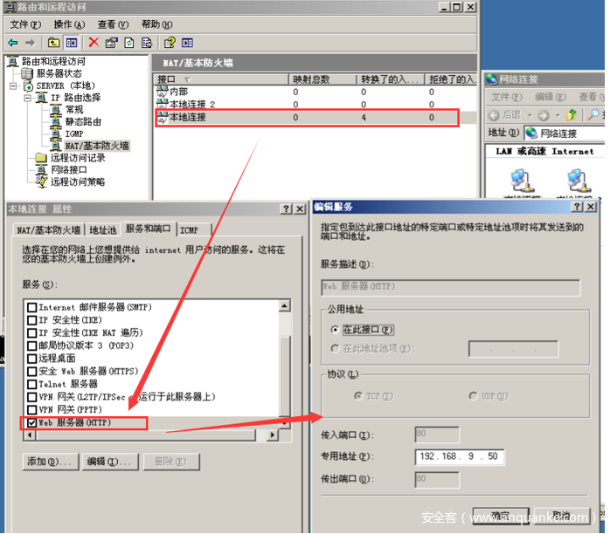The width and height of the screenshot is (610, 534).
Task: Select 网络接口 tree item
Action: click(x=69, y=170)
